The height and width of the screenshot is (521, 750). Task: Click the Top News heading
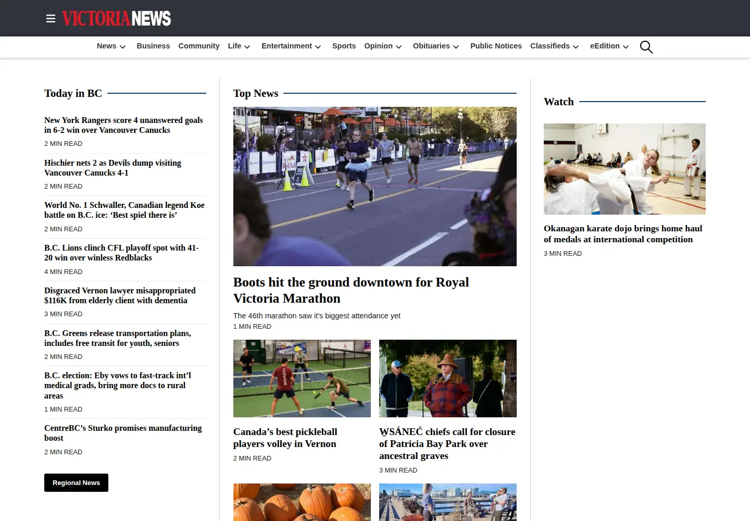[256, 93]
